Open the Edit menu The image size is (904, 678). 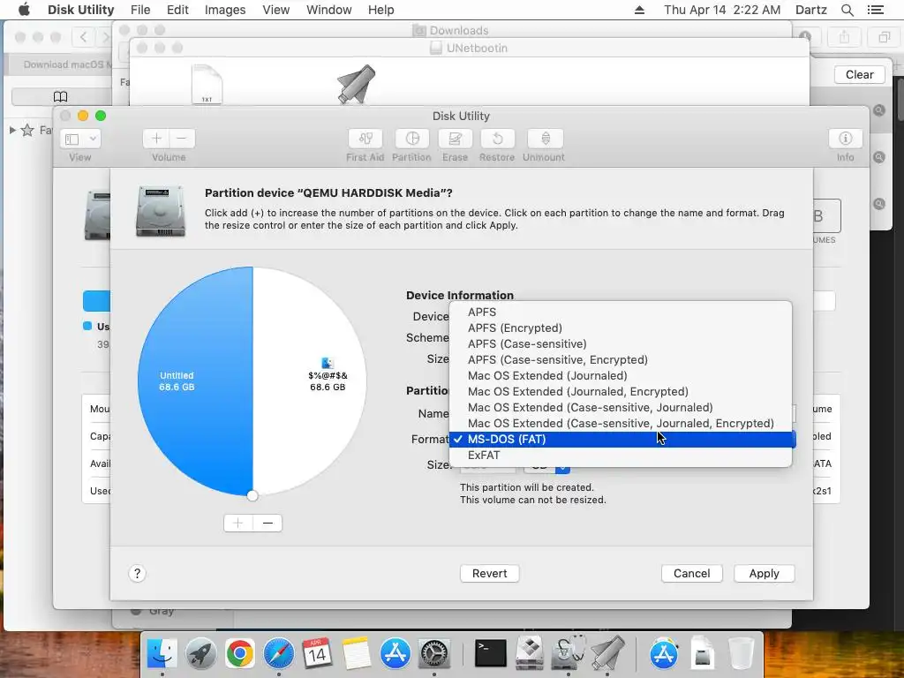177,10
